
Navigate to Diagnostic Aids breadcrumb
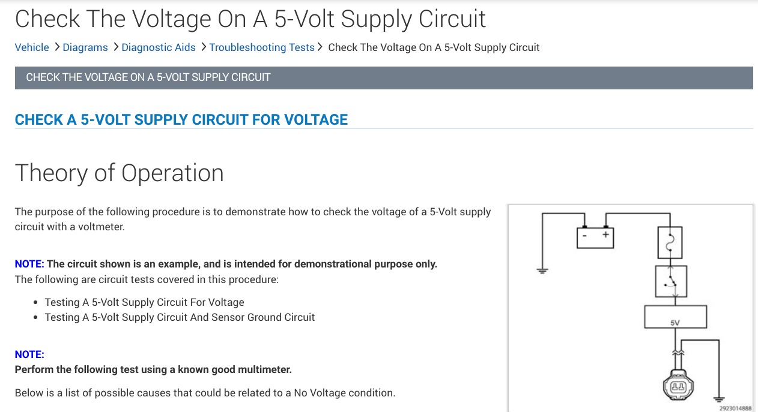[159, 47]
